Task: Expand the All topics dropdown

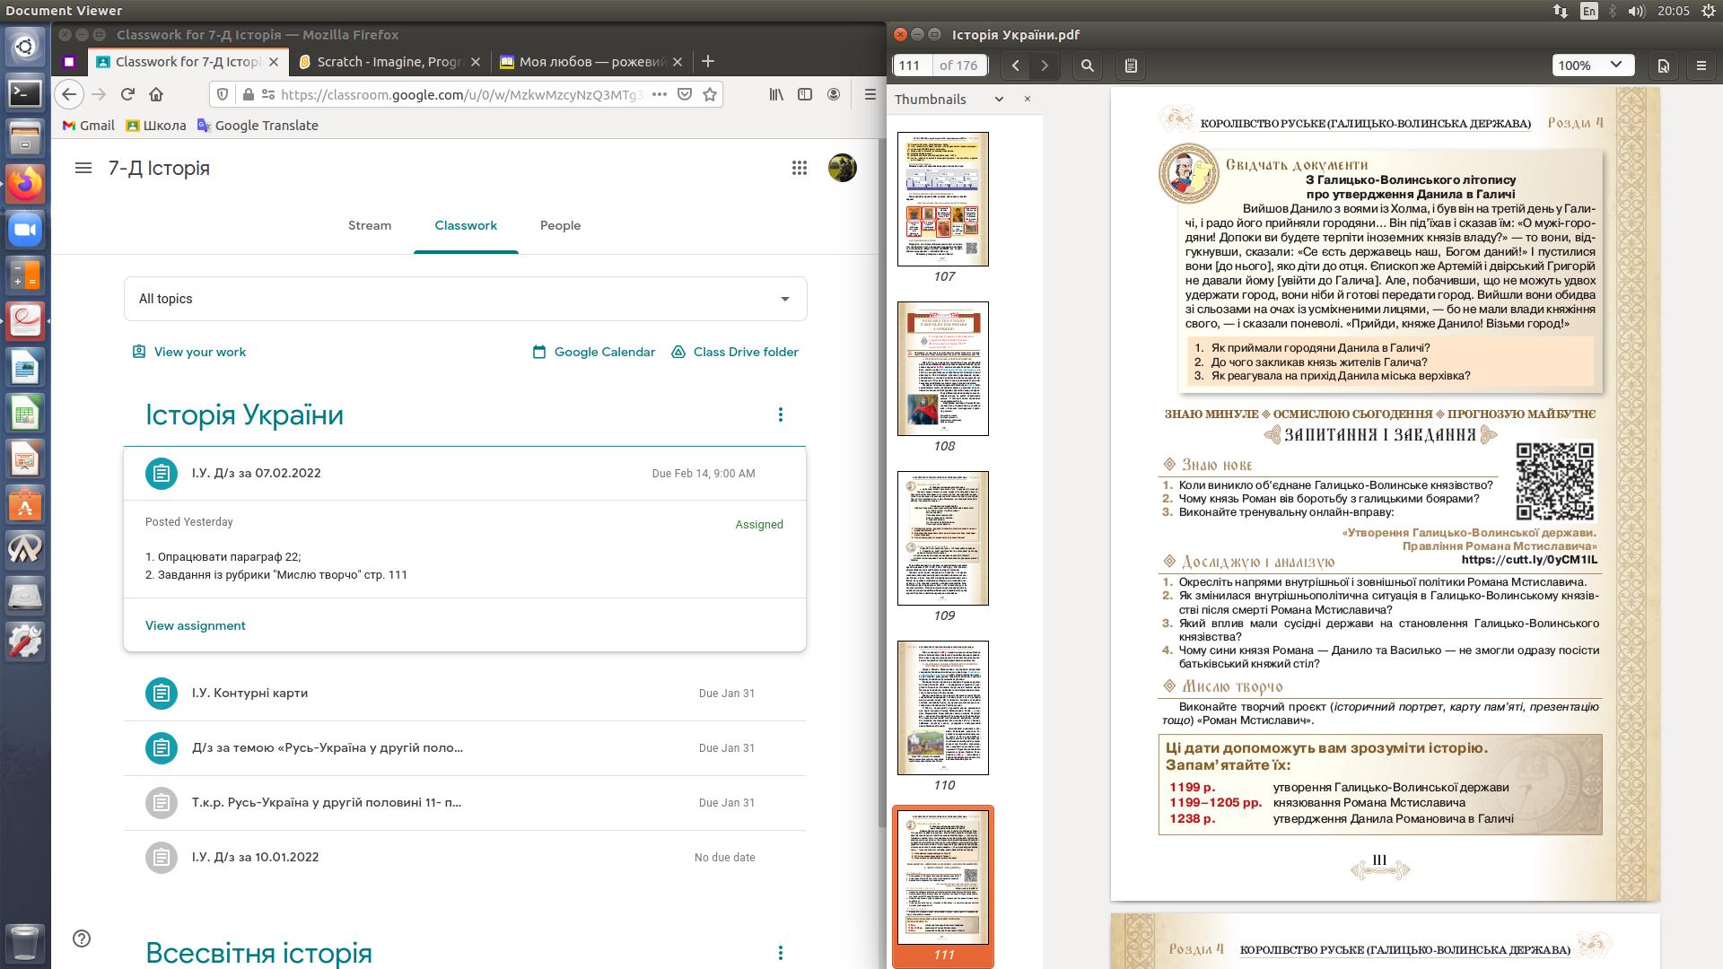Action: [465, 299]
